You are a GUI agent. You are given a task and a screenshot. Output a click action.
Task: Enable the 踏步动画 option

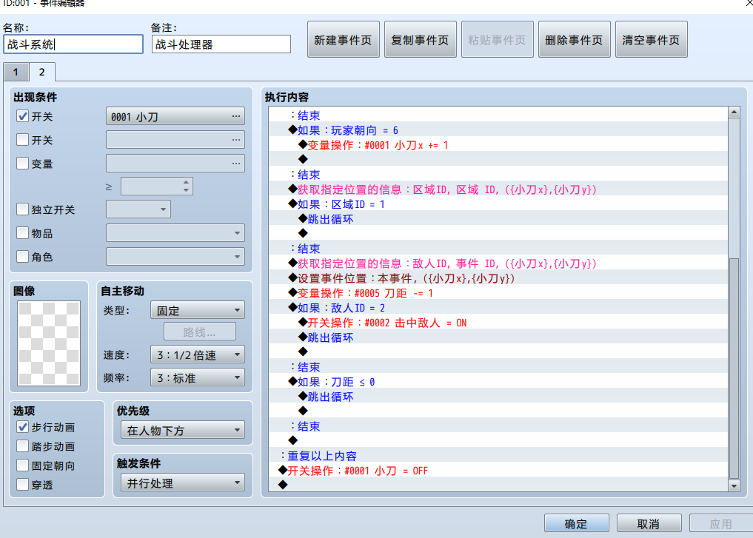pyautogui.click(x=22, y=446)
